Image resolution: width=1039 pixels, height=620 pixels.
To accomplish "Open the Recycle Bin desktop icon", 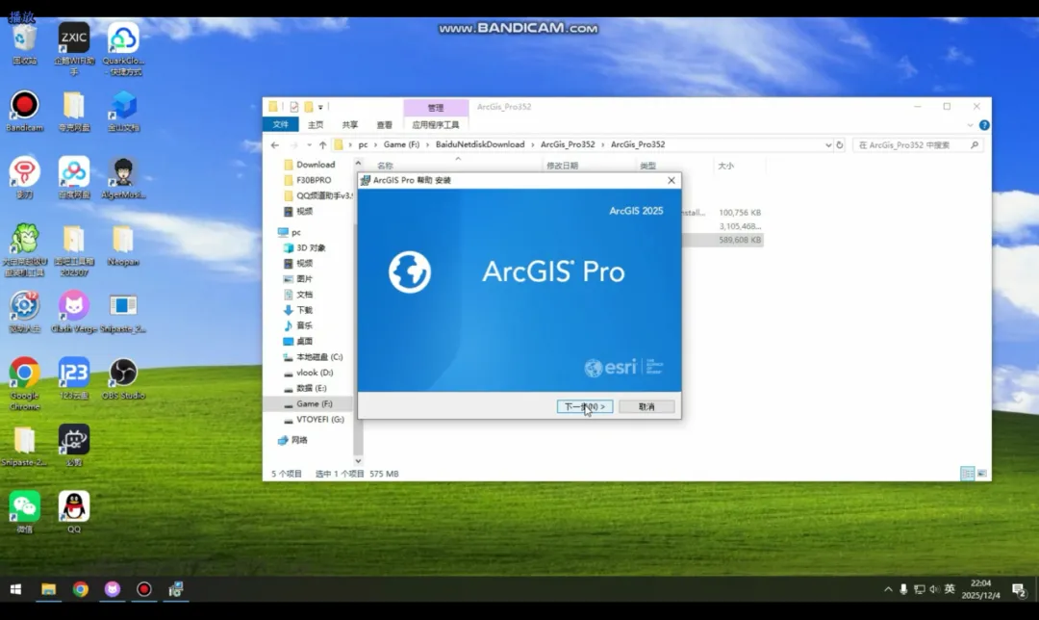I will pyautogui.click(x=24, y=43).
